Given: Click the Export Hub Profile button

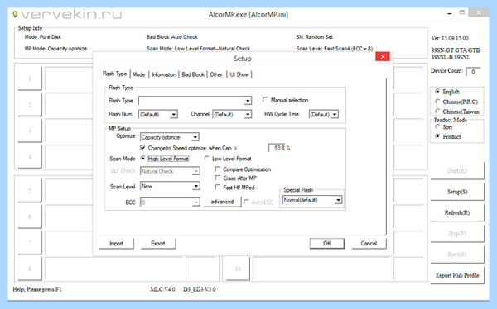Looking at the screenshot, I should (x=457, y=275).
